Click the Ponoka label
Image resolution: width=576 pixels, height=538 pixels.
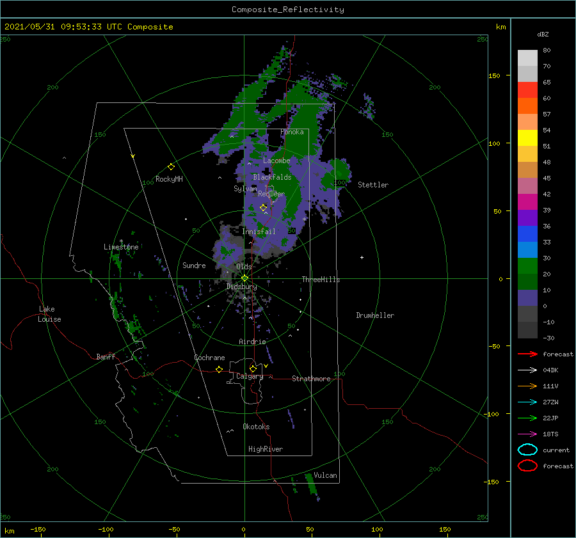[x=292, y=132]
